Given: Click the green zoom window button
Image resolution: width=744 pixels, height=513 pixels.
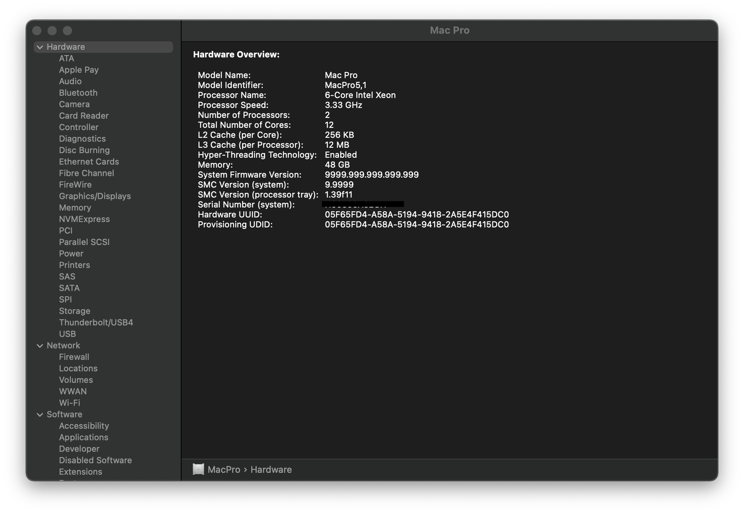Looking at the screenshot, I should (67, 31).
